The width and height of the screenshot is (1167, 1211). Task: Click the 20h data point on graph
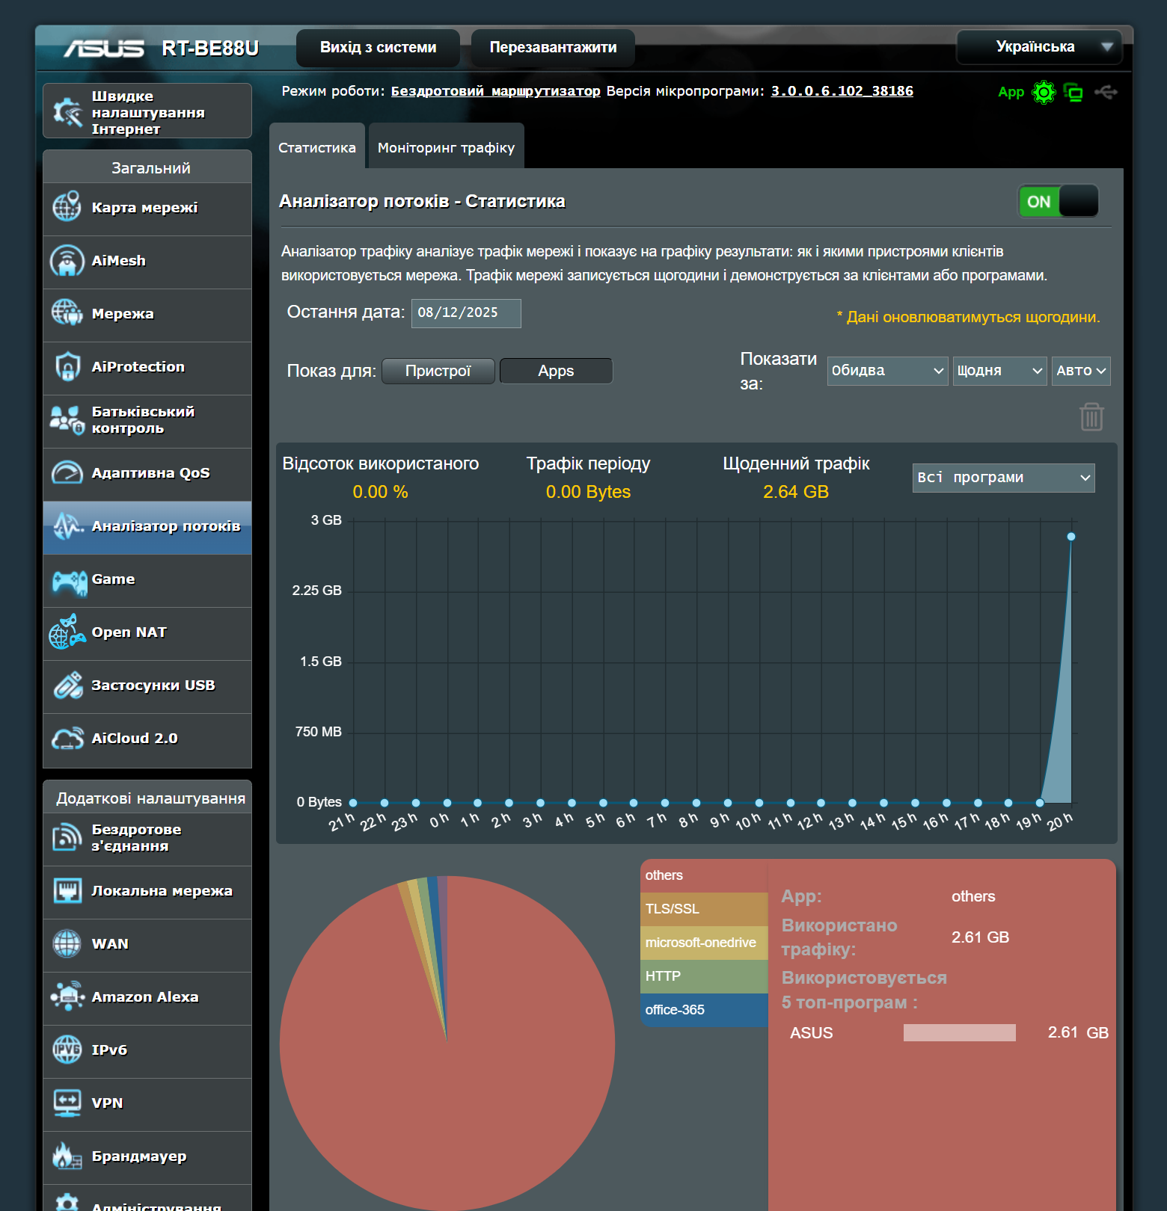[x=1071, y=537]
